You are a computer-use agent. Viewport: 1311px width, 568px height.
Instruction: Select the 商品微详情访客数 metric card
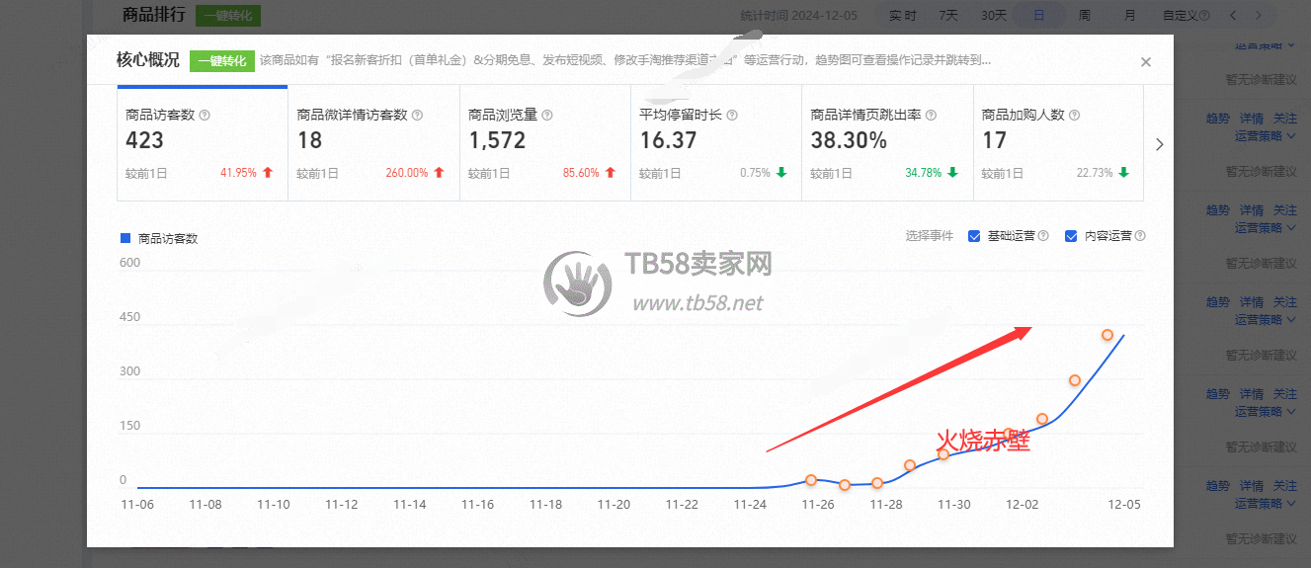373,143
